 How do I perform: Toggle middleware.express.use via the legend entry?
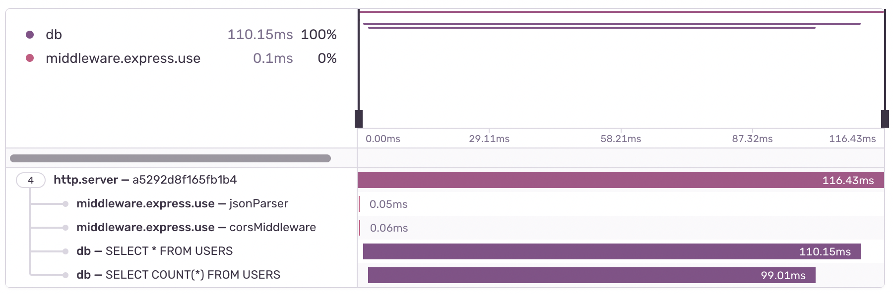pos(123,58)
